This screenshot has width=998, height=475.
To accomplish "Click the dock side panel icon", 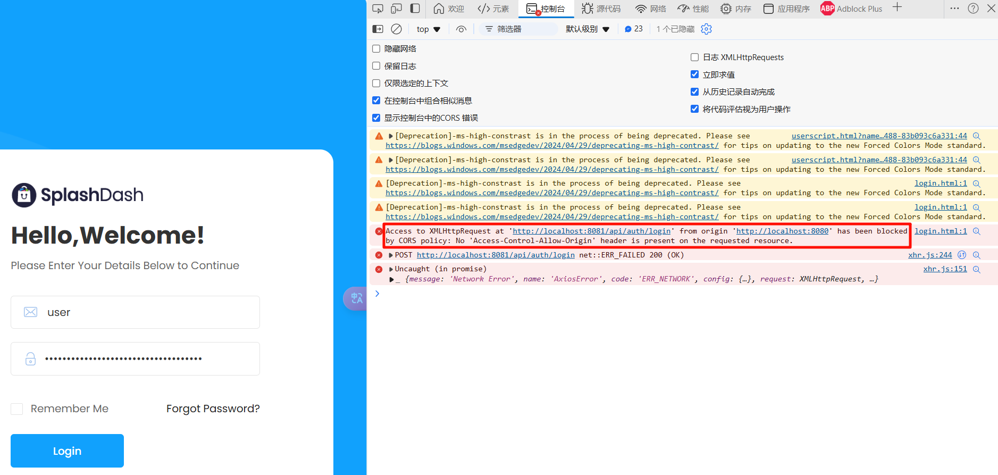I will point(415,9).
